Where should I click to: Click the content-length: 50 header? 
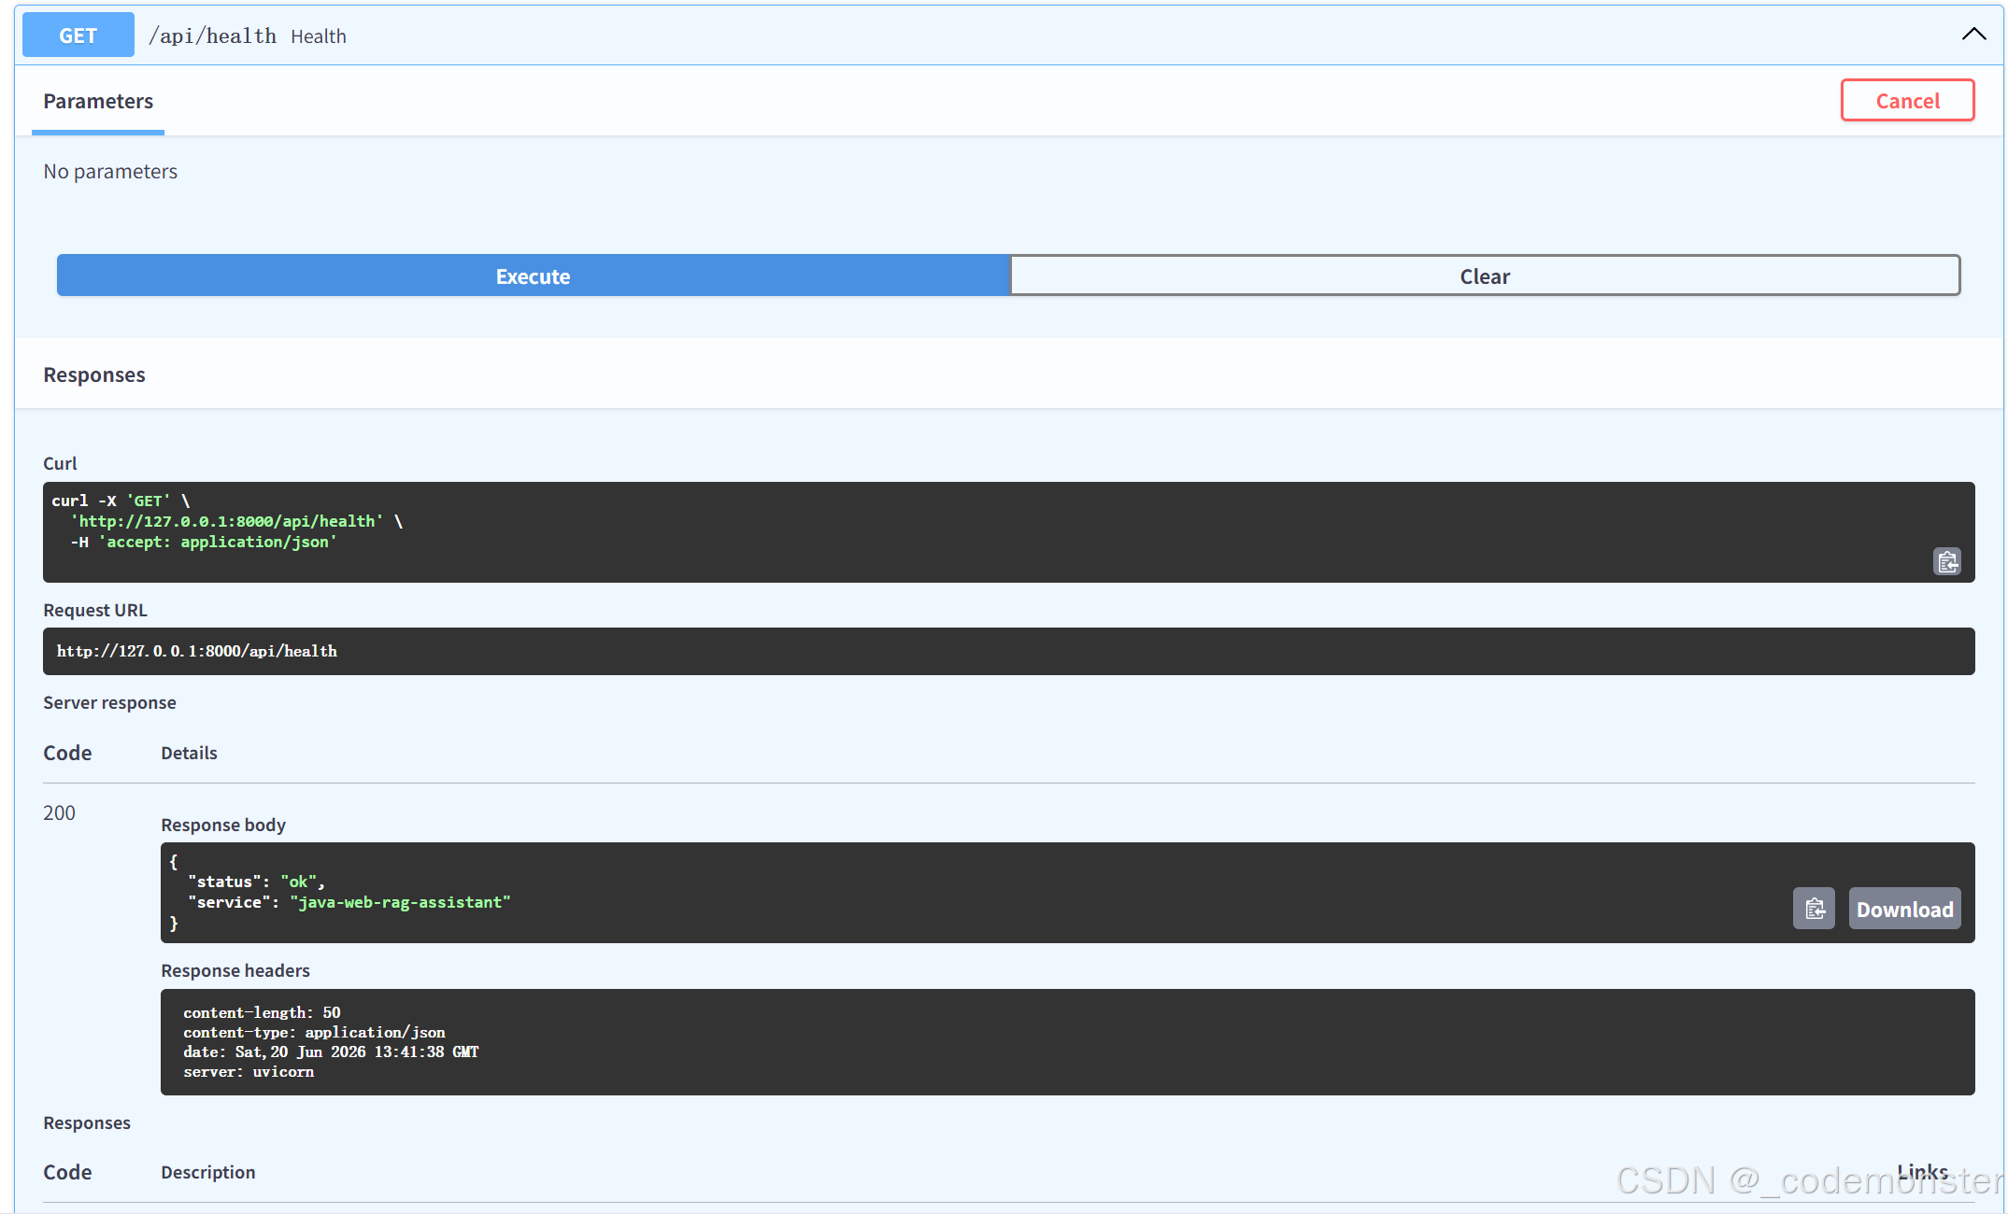pos(262,1012)
